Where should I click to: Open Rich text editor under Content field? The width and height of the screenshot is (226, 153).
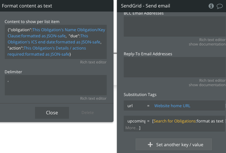93,62
